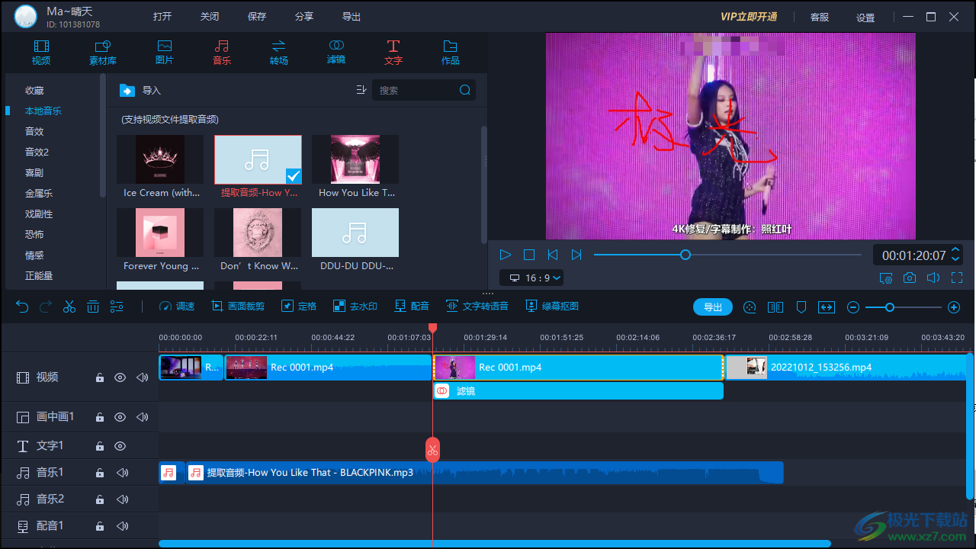Lock the 文字1 track

coord(99,445)
